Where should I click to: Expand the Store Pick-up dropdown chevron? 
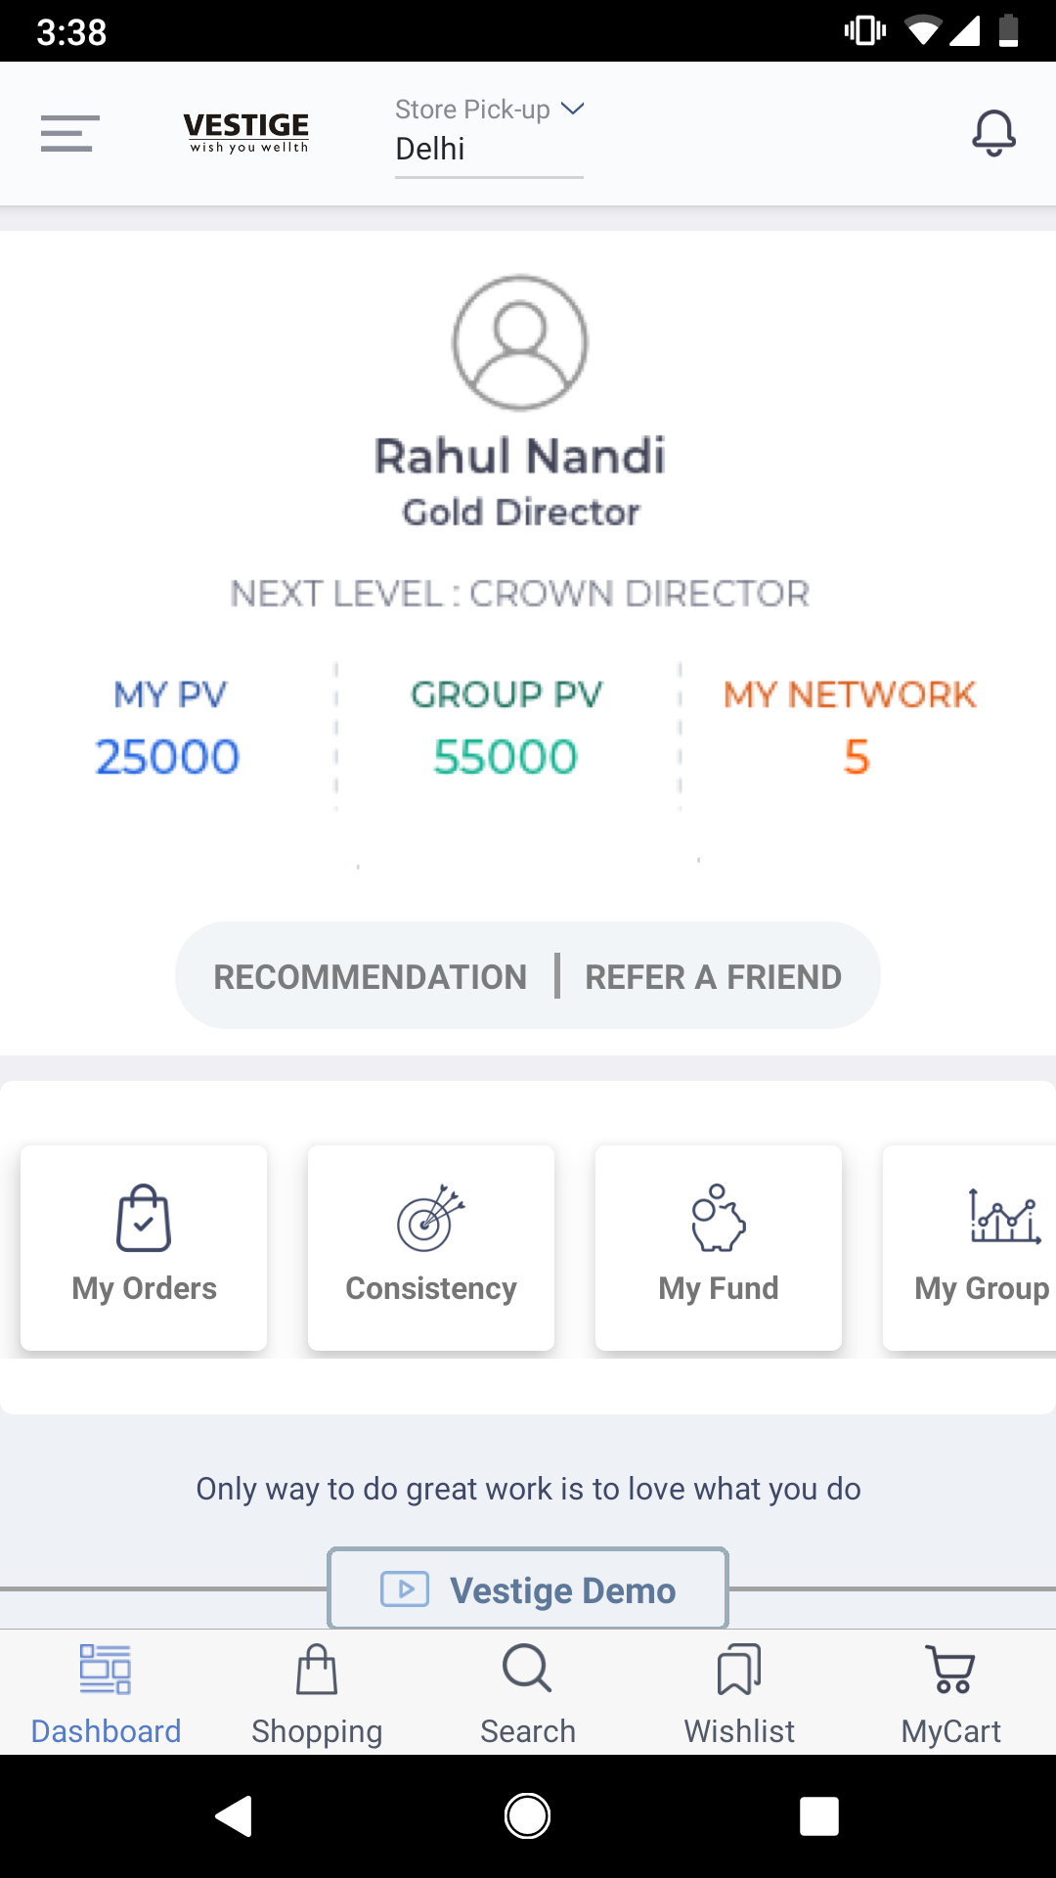coord(573,109)
